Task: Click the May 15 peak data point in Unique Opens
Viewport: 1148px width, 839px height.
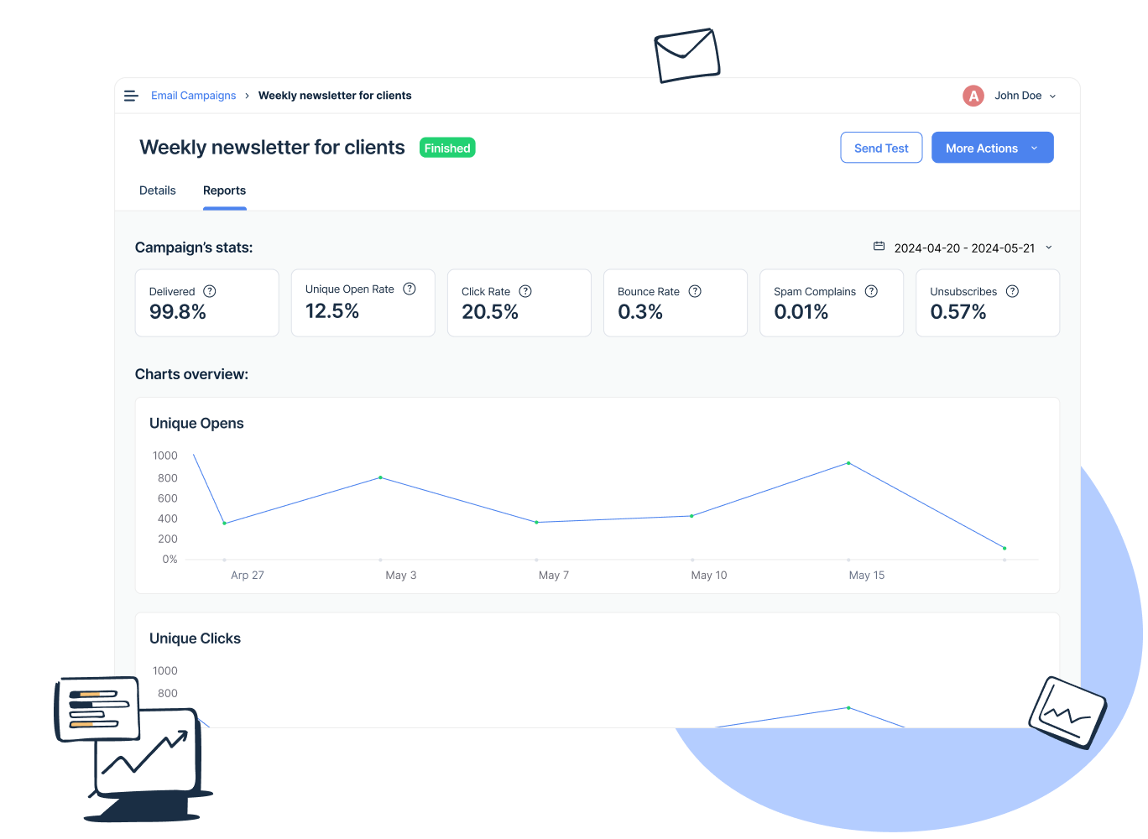Action: pyautogui.click(x=848, y=463)
